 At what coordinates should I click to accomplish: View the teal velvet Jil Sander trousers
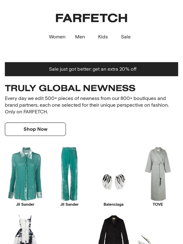69,174
